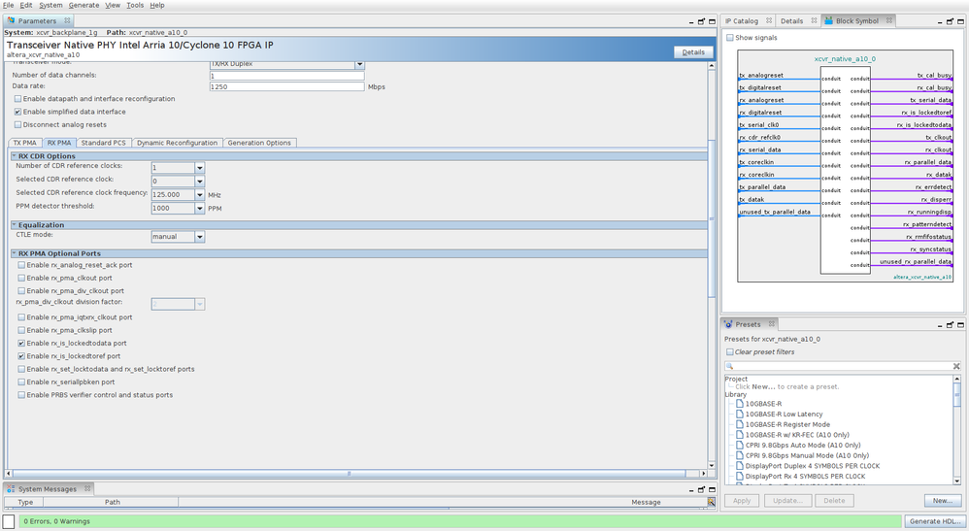Maximize the System Messages panel

712,489
